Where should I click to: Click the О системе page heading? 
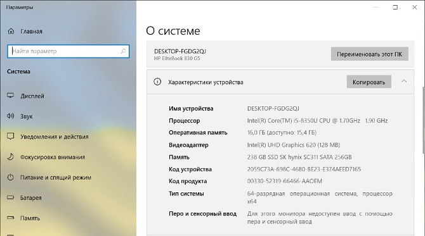pos(173,31)
